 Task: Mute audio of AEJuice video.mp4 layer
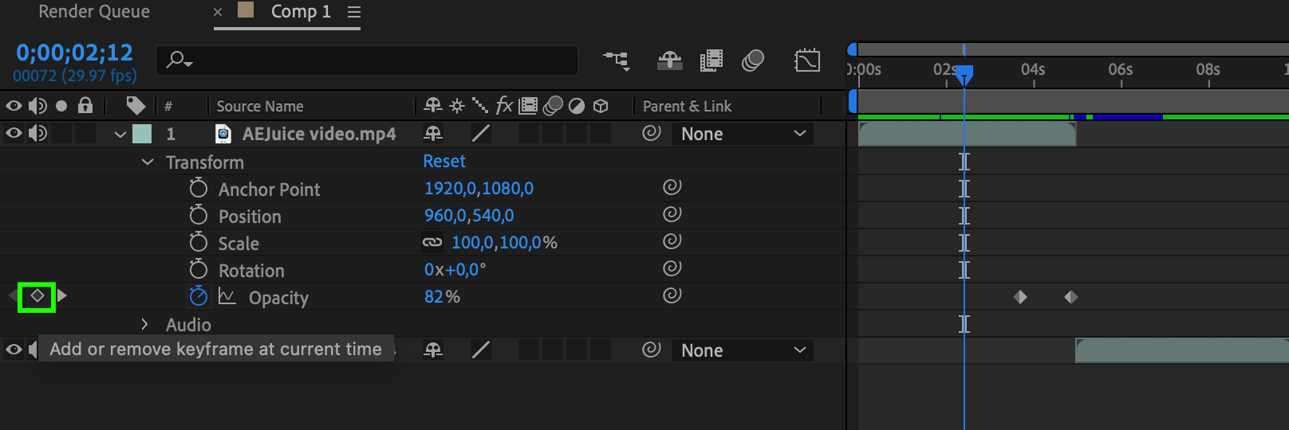37,133
